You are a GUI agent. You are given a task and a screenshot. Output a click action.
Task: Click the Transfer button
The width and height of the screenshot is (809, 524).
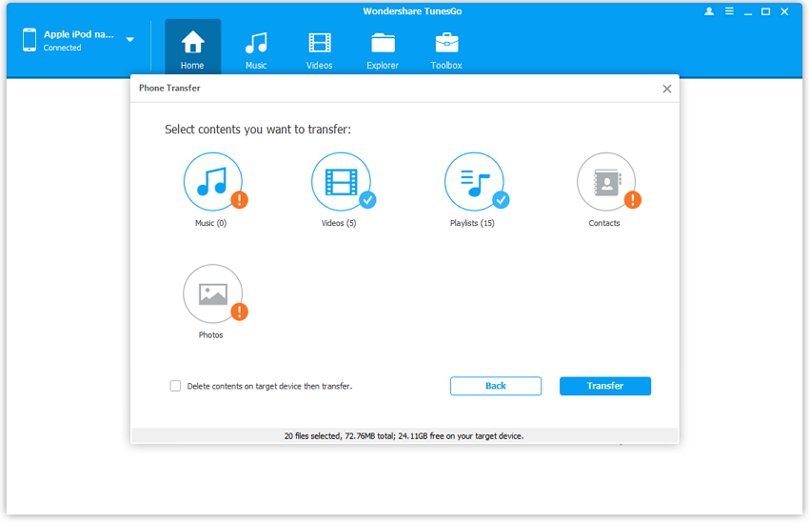[604, 386]
